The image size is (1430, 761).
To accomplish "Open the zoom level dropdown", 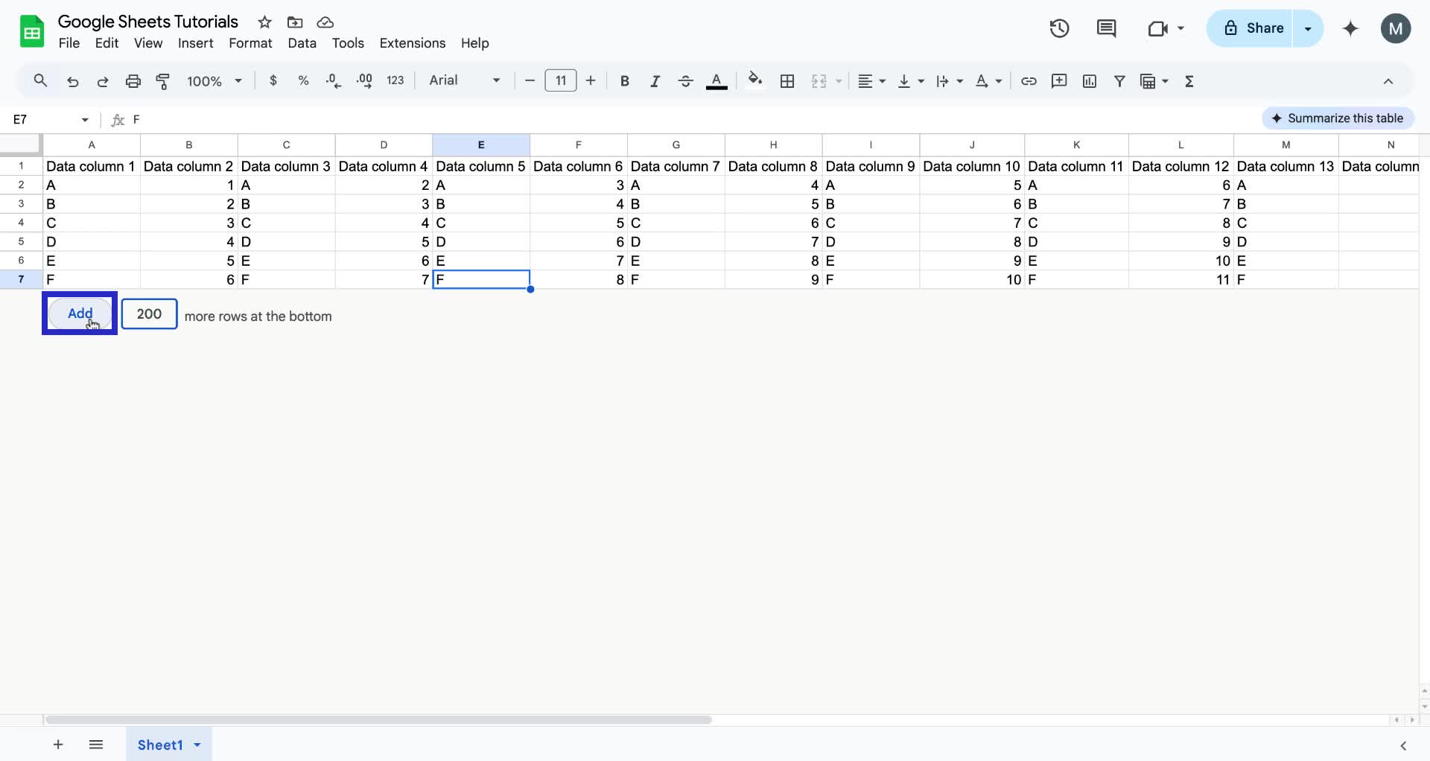I will [214, 81].
